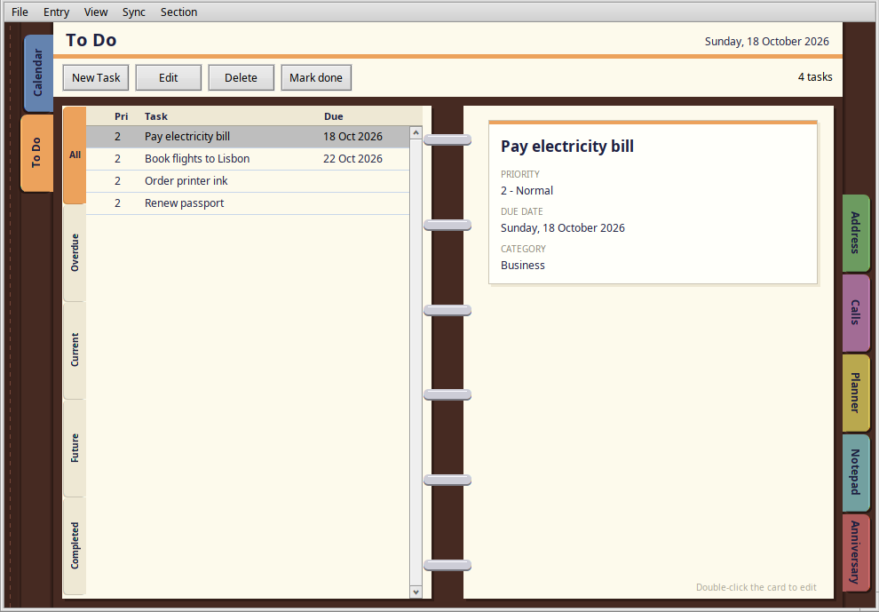Click the task list scrollbar up arrow
This screenshot has width=879, height=612.
tap(416, 132)
